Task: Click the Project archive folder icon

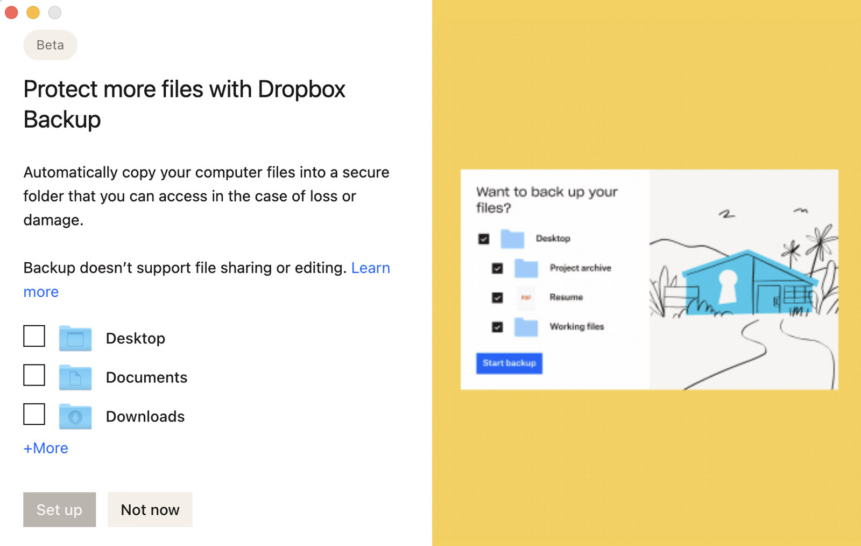Action: [526, 268]
